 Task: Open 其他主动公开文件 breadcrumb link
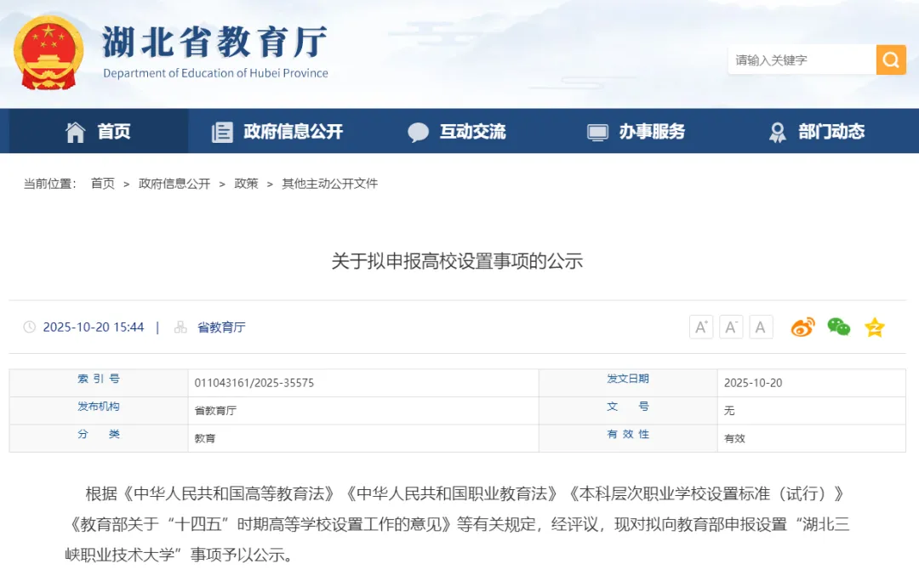(330, 184)
